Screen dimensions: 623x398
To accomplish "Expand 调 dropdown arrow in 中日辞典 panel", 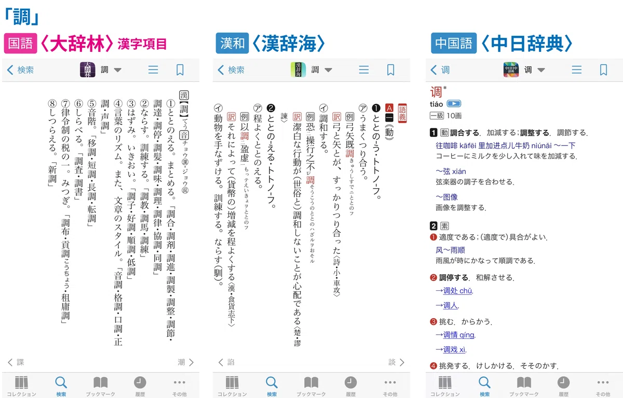I will [x=541, y=70].
